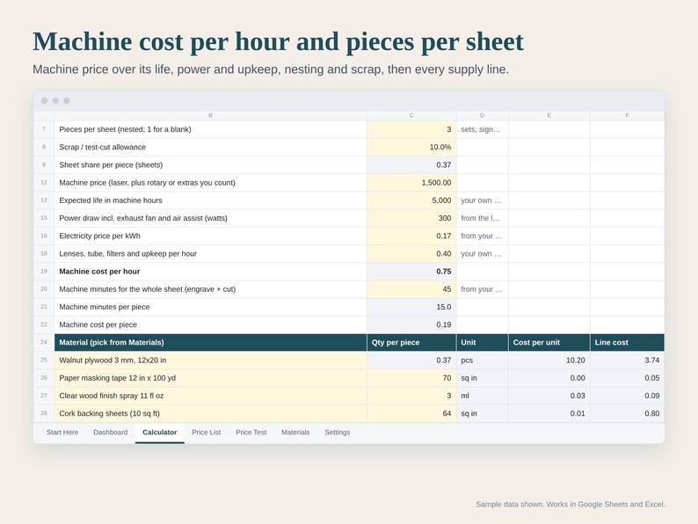Select machine cost per piece 0.19
The height and width of the screenshot is (524, 698).
pos(411,324)
